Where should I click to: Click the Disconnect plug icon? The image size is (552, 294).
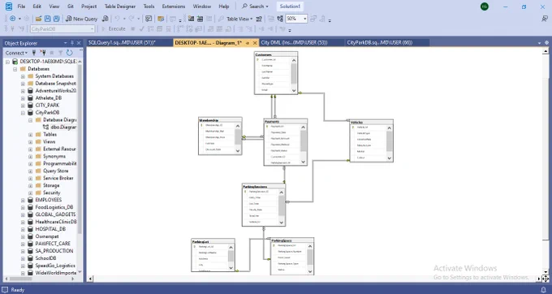pos(43,53)
